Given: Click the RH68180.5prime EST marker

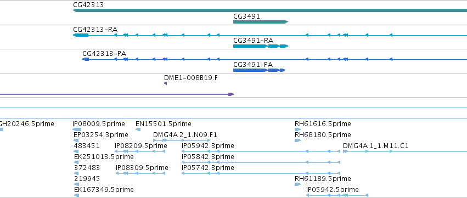Looking at the screenshot, I should pos(297,140).
